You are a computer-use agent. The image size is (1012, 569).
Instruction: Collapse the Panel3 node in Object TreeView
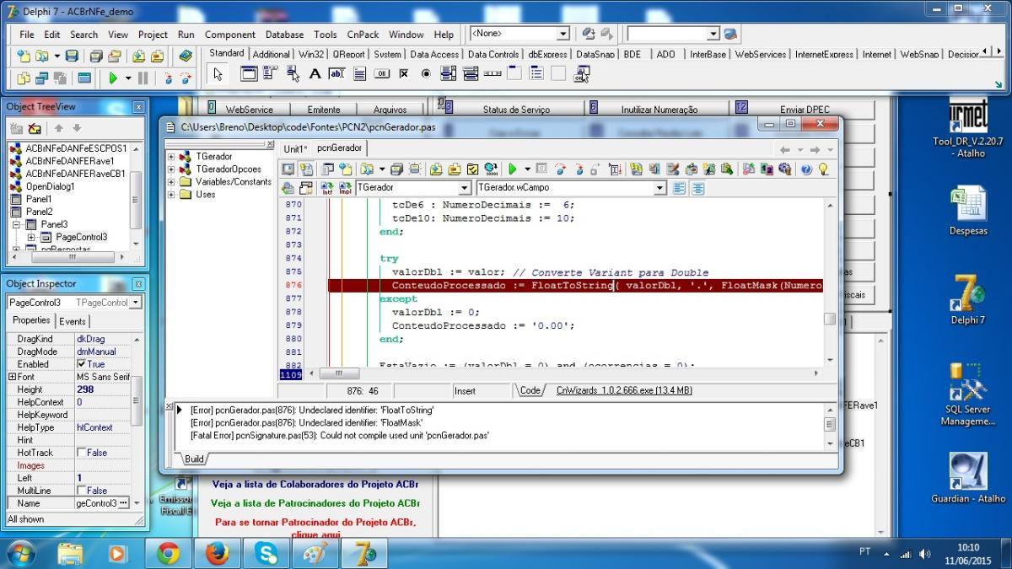pyautogui.click(x=16, y=225)
